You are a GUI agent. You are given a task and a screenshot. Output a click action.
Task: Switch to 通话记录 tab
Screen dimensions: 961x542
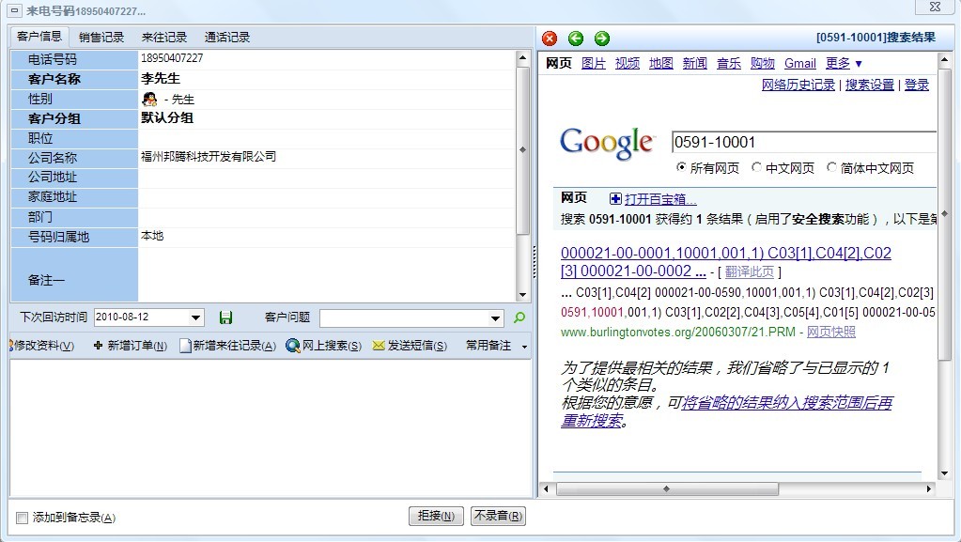point(227,38)
